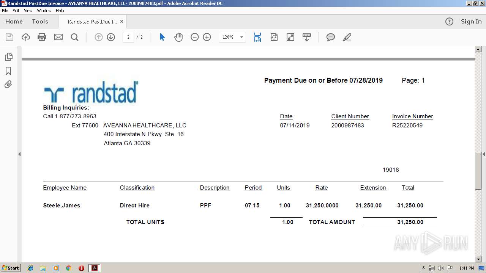Click the Acrobat Reader taskbar button
Screen dimensions: 486x273
click(x=95, y=268)
